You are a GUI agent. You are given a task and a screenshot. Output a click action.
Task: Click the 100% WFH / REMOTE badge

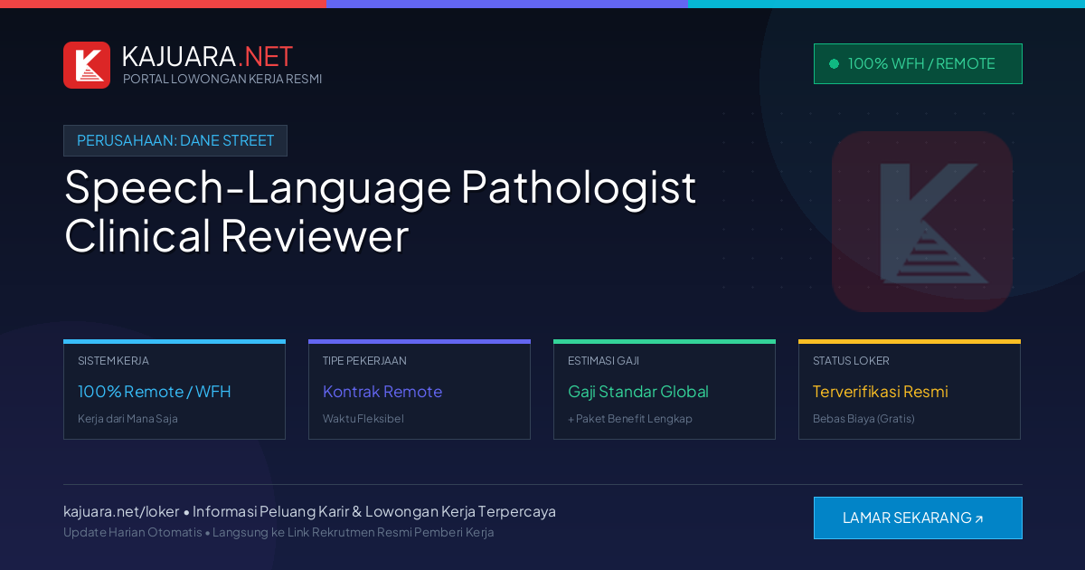pos(918,64)
